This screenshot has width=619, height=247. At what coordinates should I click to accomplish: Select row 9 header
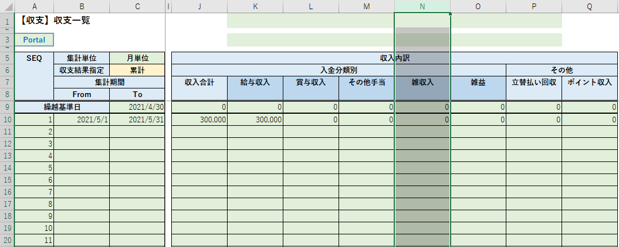coord(7,107)
